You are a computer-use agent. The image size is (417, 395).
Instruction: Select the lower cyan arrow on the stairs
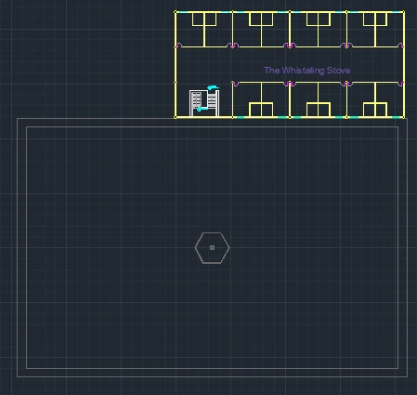click(x=202, y=109)
